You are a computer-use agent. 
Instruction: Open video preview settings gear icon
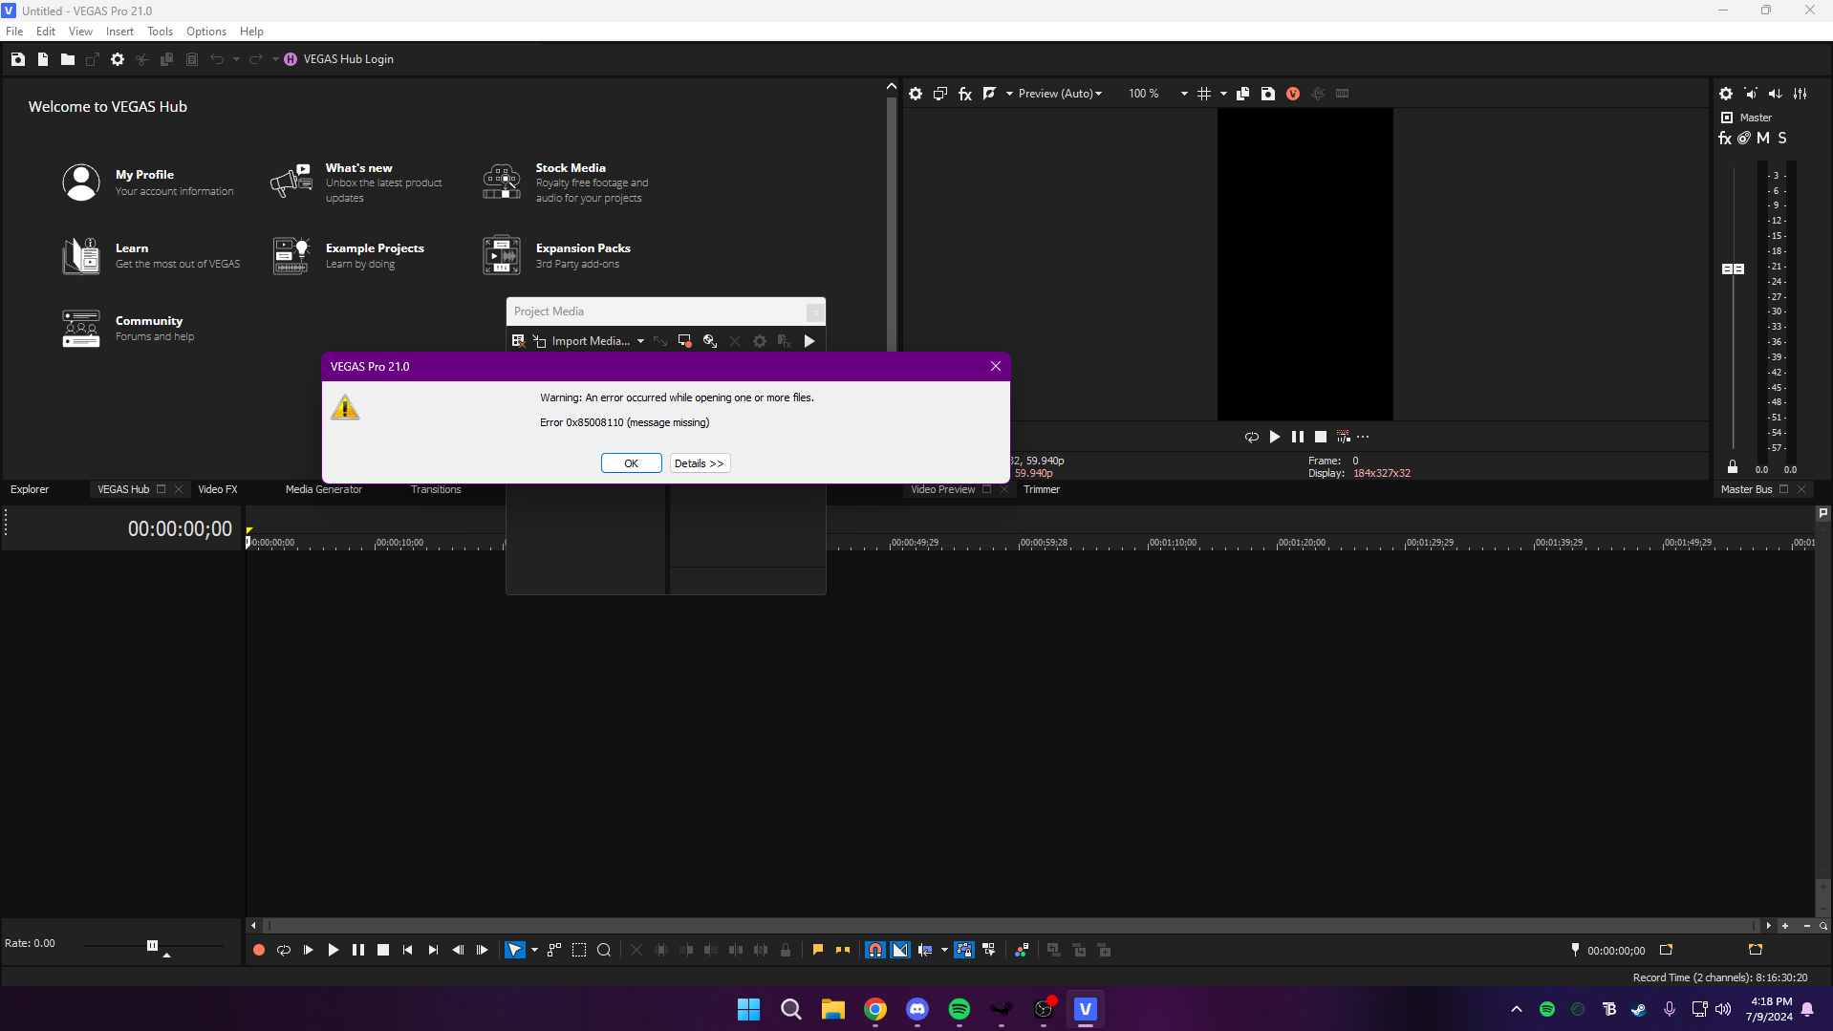pyautogui.click(x=916, y=94)
